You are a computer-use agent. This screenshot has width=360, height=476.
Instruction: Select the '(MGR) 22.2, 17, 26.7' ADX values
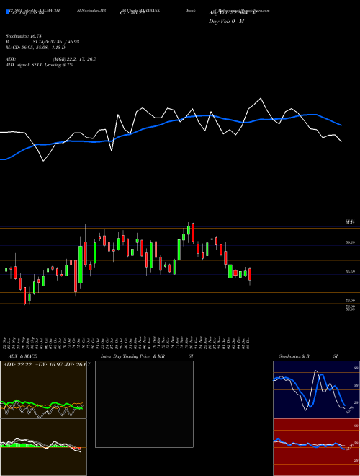click(75, 59)
